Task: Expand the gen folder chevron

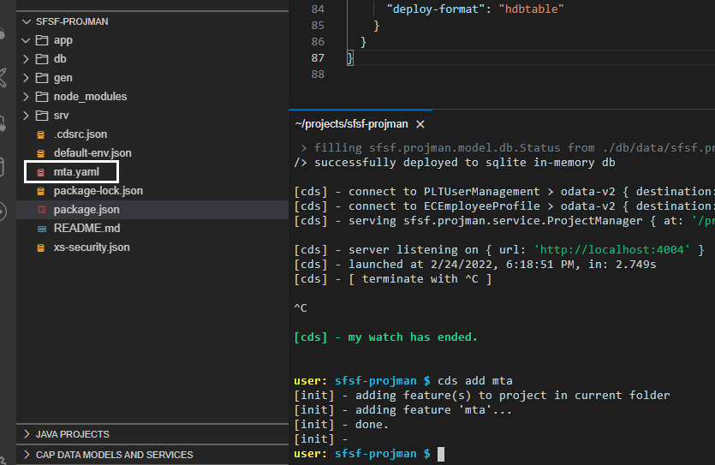Action: (26, 78)
